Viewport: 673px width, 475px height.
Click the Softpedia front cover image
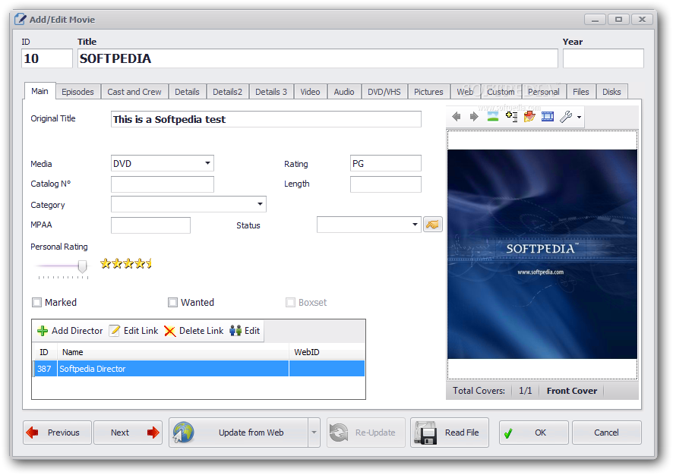pos(542,254)
